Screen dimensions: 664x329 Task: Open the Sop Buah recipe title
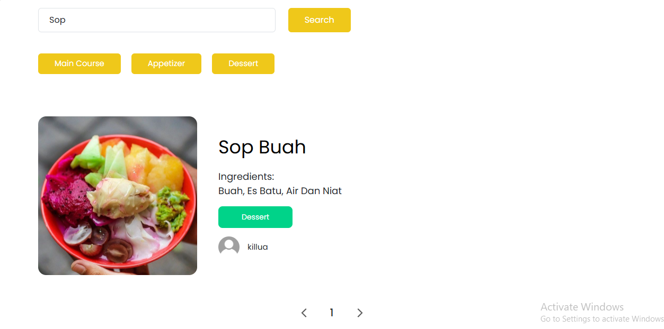point(262,147)
